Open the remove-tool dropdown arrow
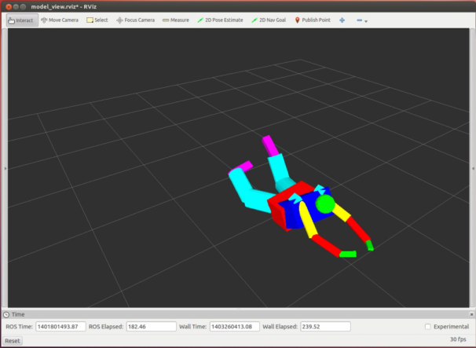Viewport: 476px width, 348px height. pyautogui.click(x=366, y=21)
